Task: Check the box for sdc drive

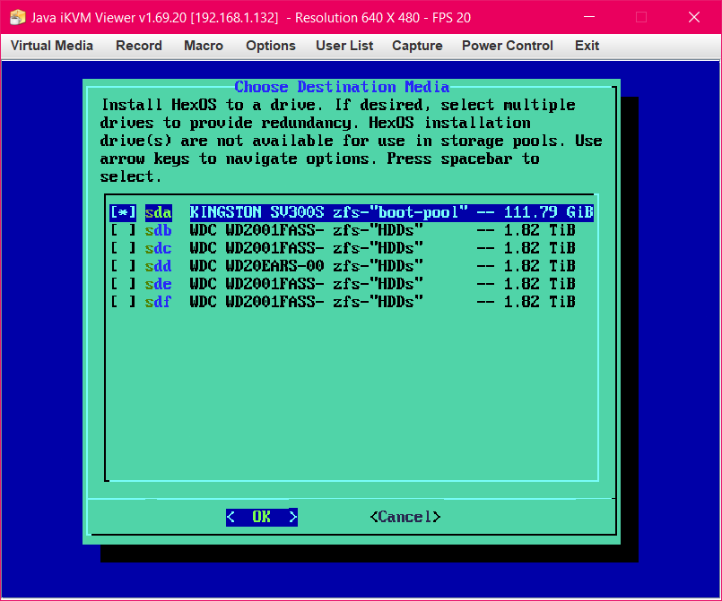Action: pyautogui.click(x=123, y=248)
